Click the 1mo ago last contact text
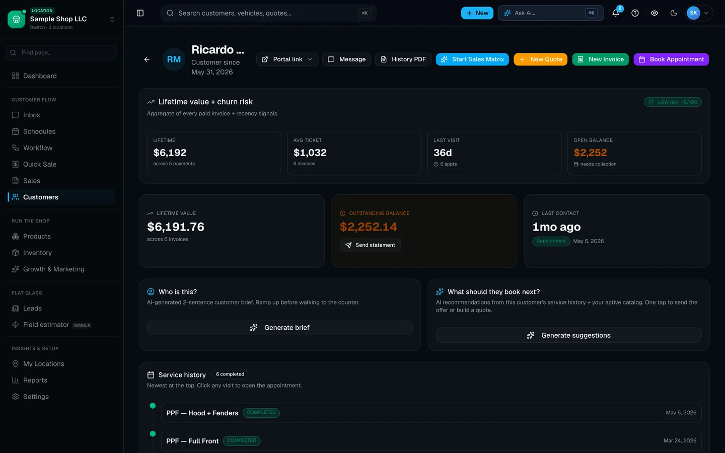Image resolution: width=725 pixels, height=453 pixels. pos(556,227)
